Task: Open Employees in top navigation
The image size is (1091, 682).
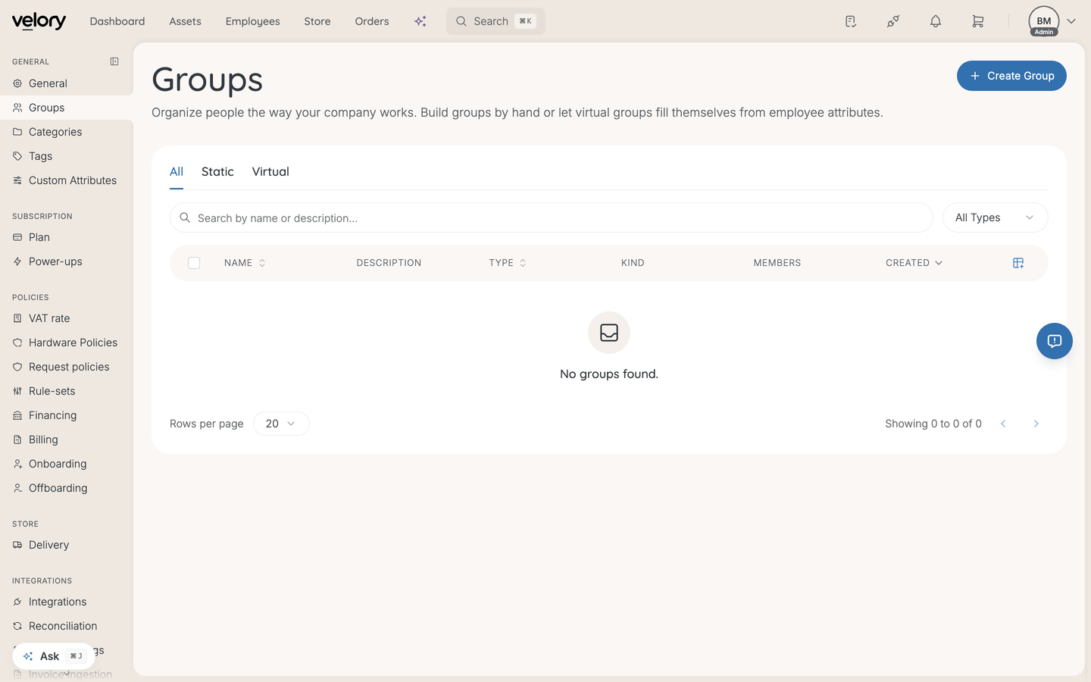Action: pyautogui.click(x=253, y=21)
